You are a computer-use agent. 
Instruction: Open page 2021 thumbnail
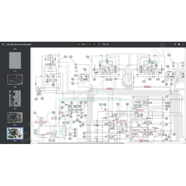tap(15, 79)
